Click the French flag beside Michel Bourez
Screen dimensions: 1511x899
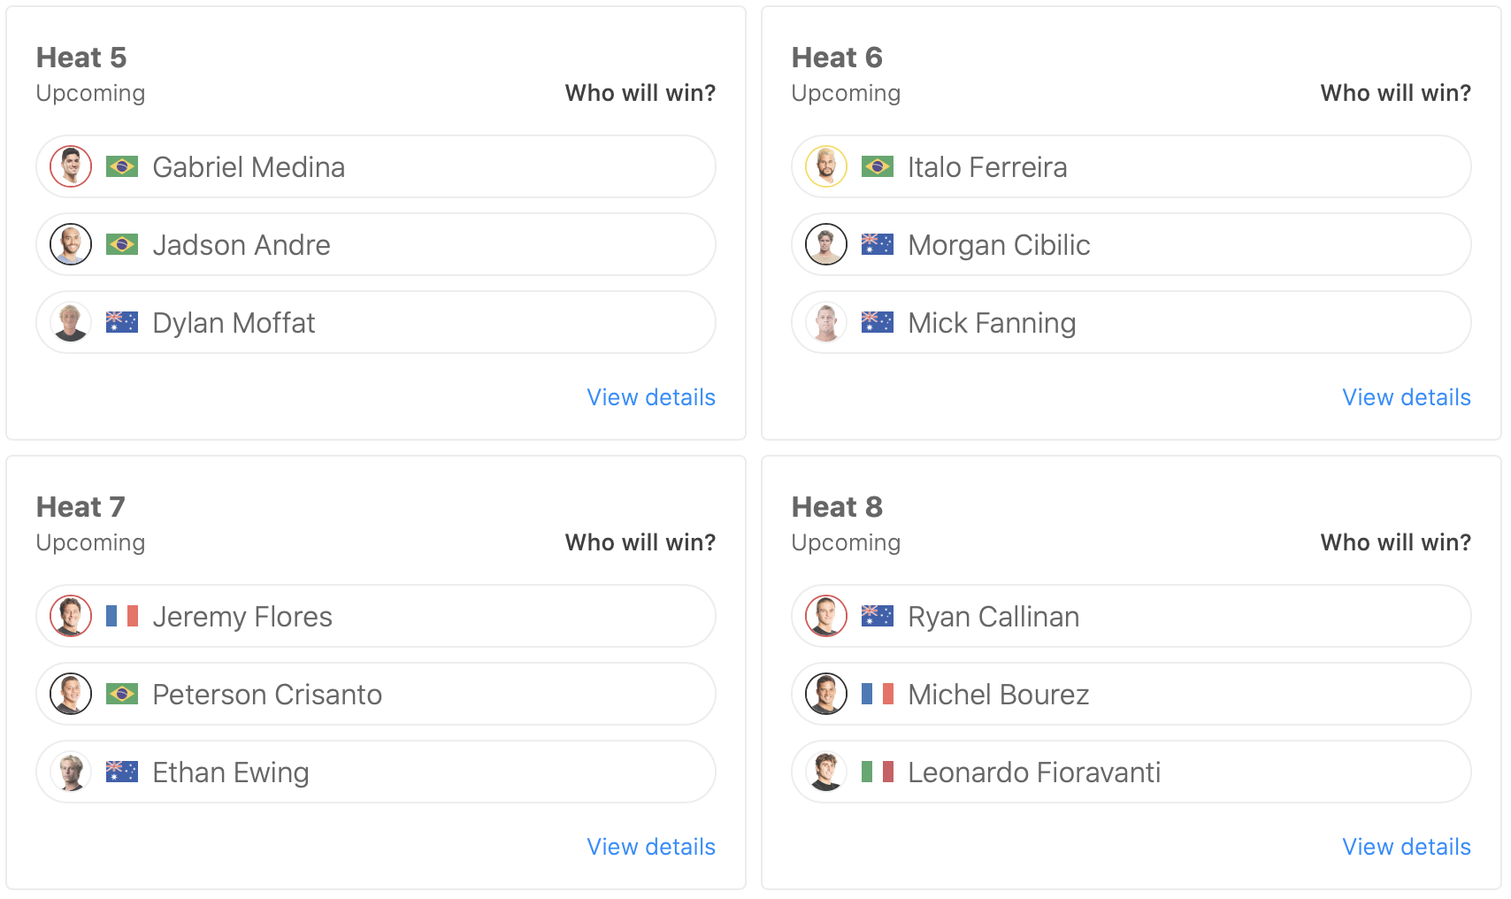coord(877,694)
